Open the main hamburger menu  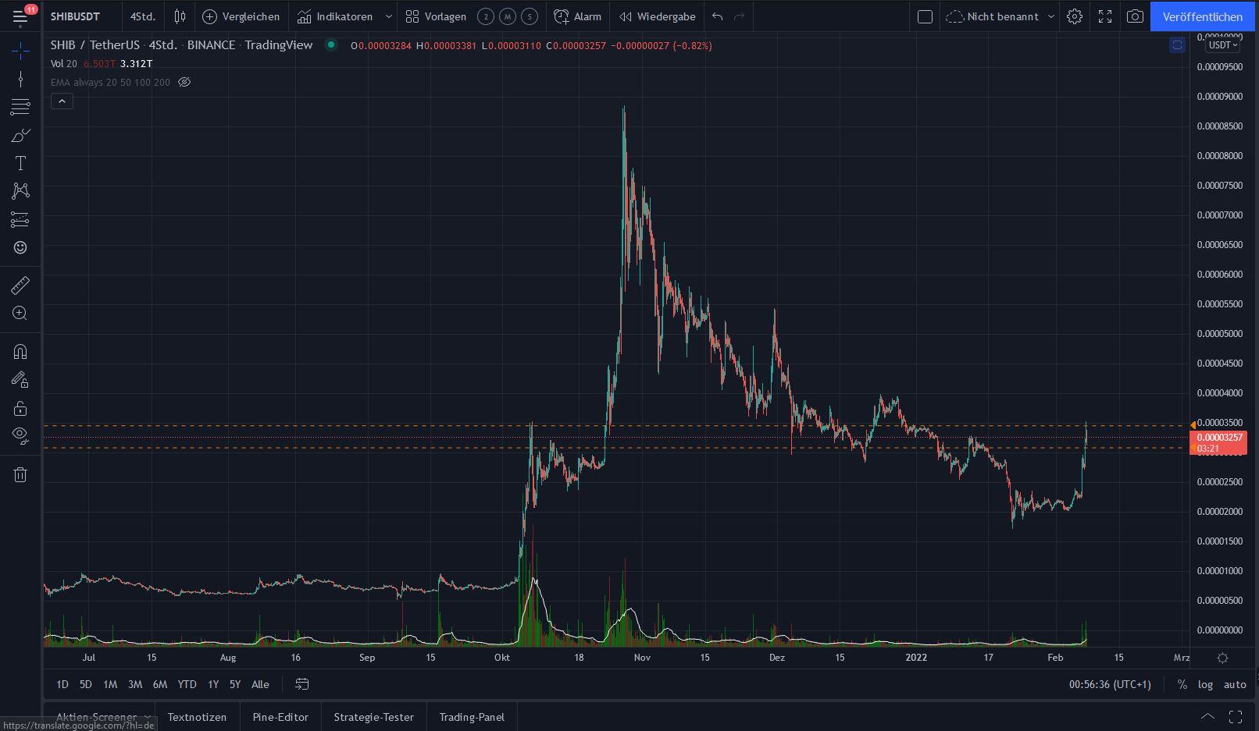20,16
